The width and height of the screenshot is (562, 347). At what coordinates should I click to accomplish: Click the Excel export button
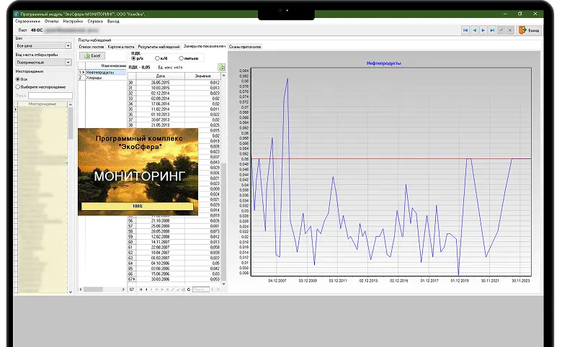click(94, 55)
